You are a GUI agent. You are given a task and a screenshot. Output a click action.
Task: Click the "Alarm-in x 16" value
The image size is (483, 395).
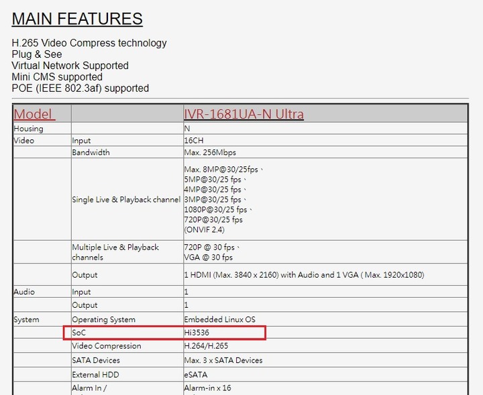[207, 388]
